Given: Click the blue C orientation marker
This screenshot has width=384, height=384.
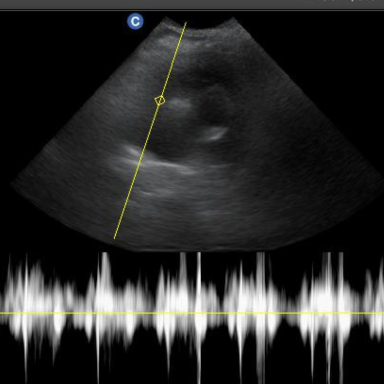Looking at the screenshot, I should [x=135, y=22].
